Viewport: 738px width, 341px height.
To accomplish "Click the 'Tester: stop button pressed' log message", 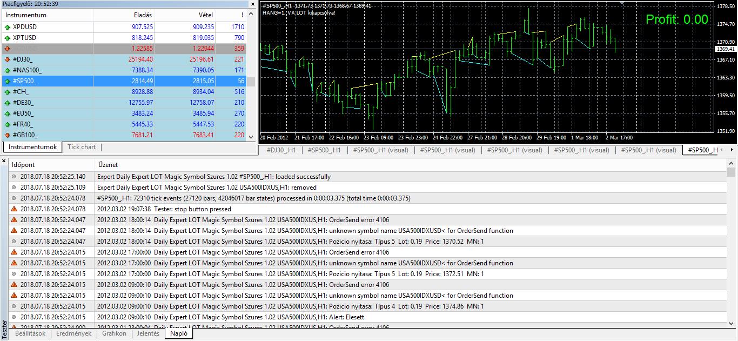I will coord(192,209).
